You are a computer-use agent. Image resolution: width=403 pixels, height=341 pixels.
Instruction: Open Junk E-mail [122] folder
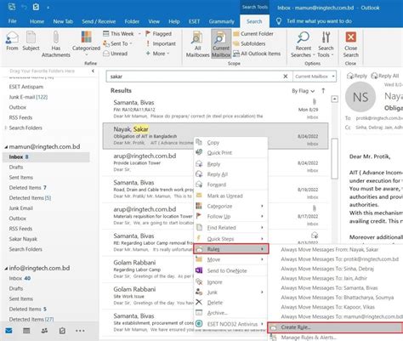click(x=28, y=97)
